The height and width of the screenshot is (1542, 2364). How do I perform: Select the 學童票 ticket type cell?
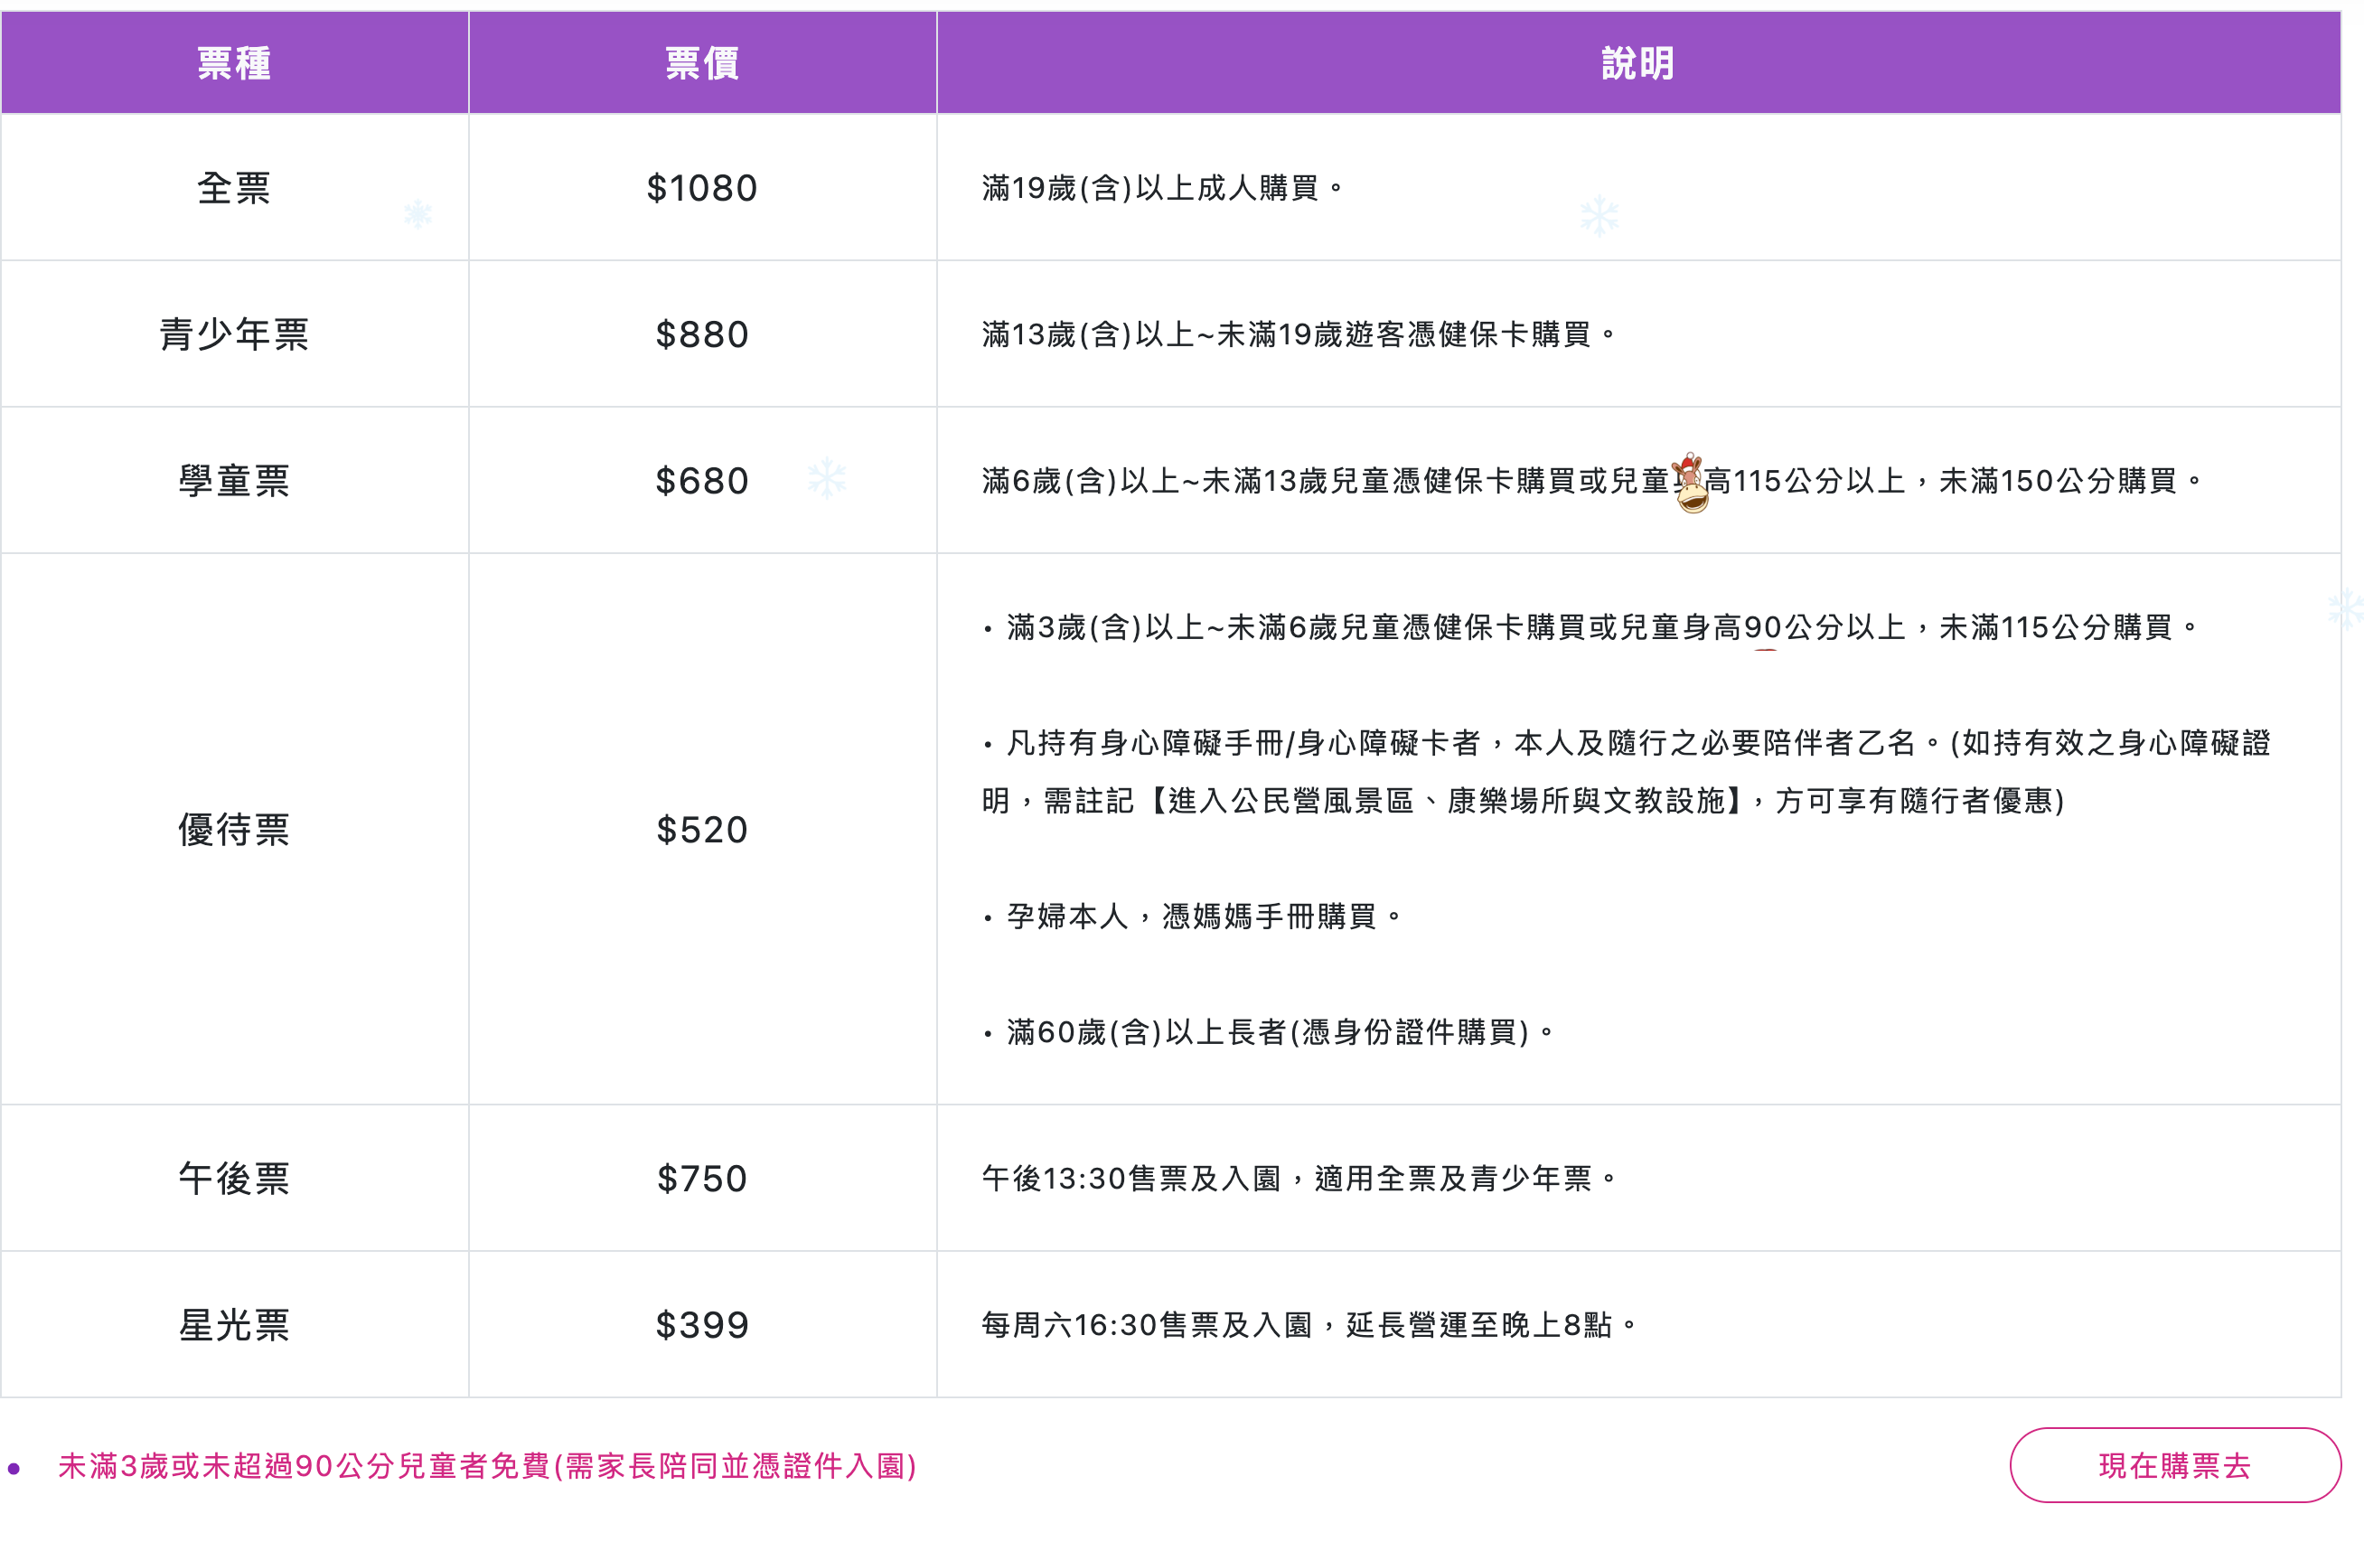click(x=234, y=481)
